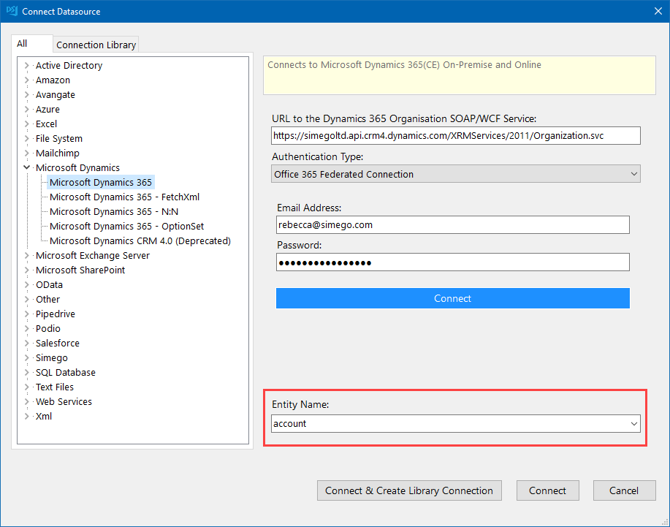This screenshot has height=527, width=670.
Task: Select the Microsoft SharePoint item
Action: (x=80, y=270)
